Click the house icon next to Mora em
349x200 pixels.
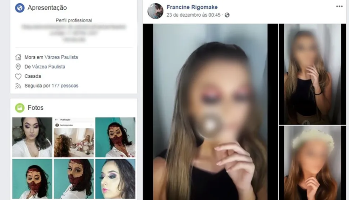[x=18, y=57]
